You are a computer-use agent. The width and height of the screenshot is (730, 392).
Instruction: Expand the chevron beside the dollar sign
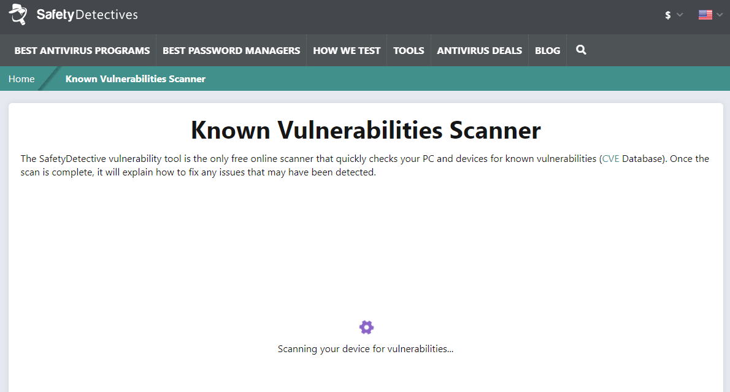pyautogui.click(x=680, y=15)
